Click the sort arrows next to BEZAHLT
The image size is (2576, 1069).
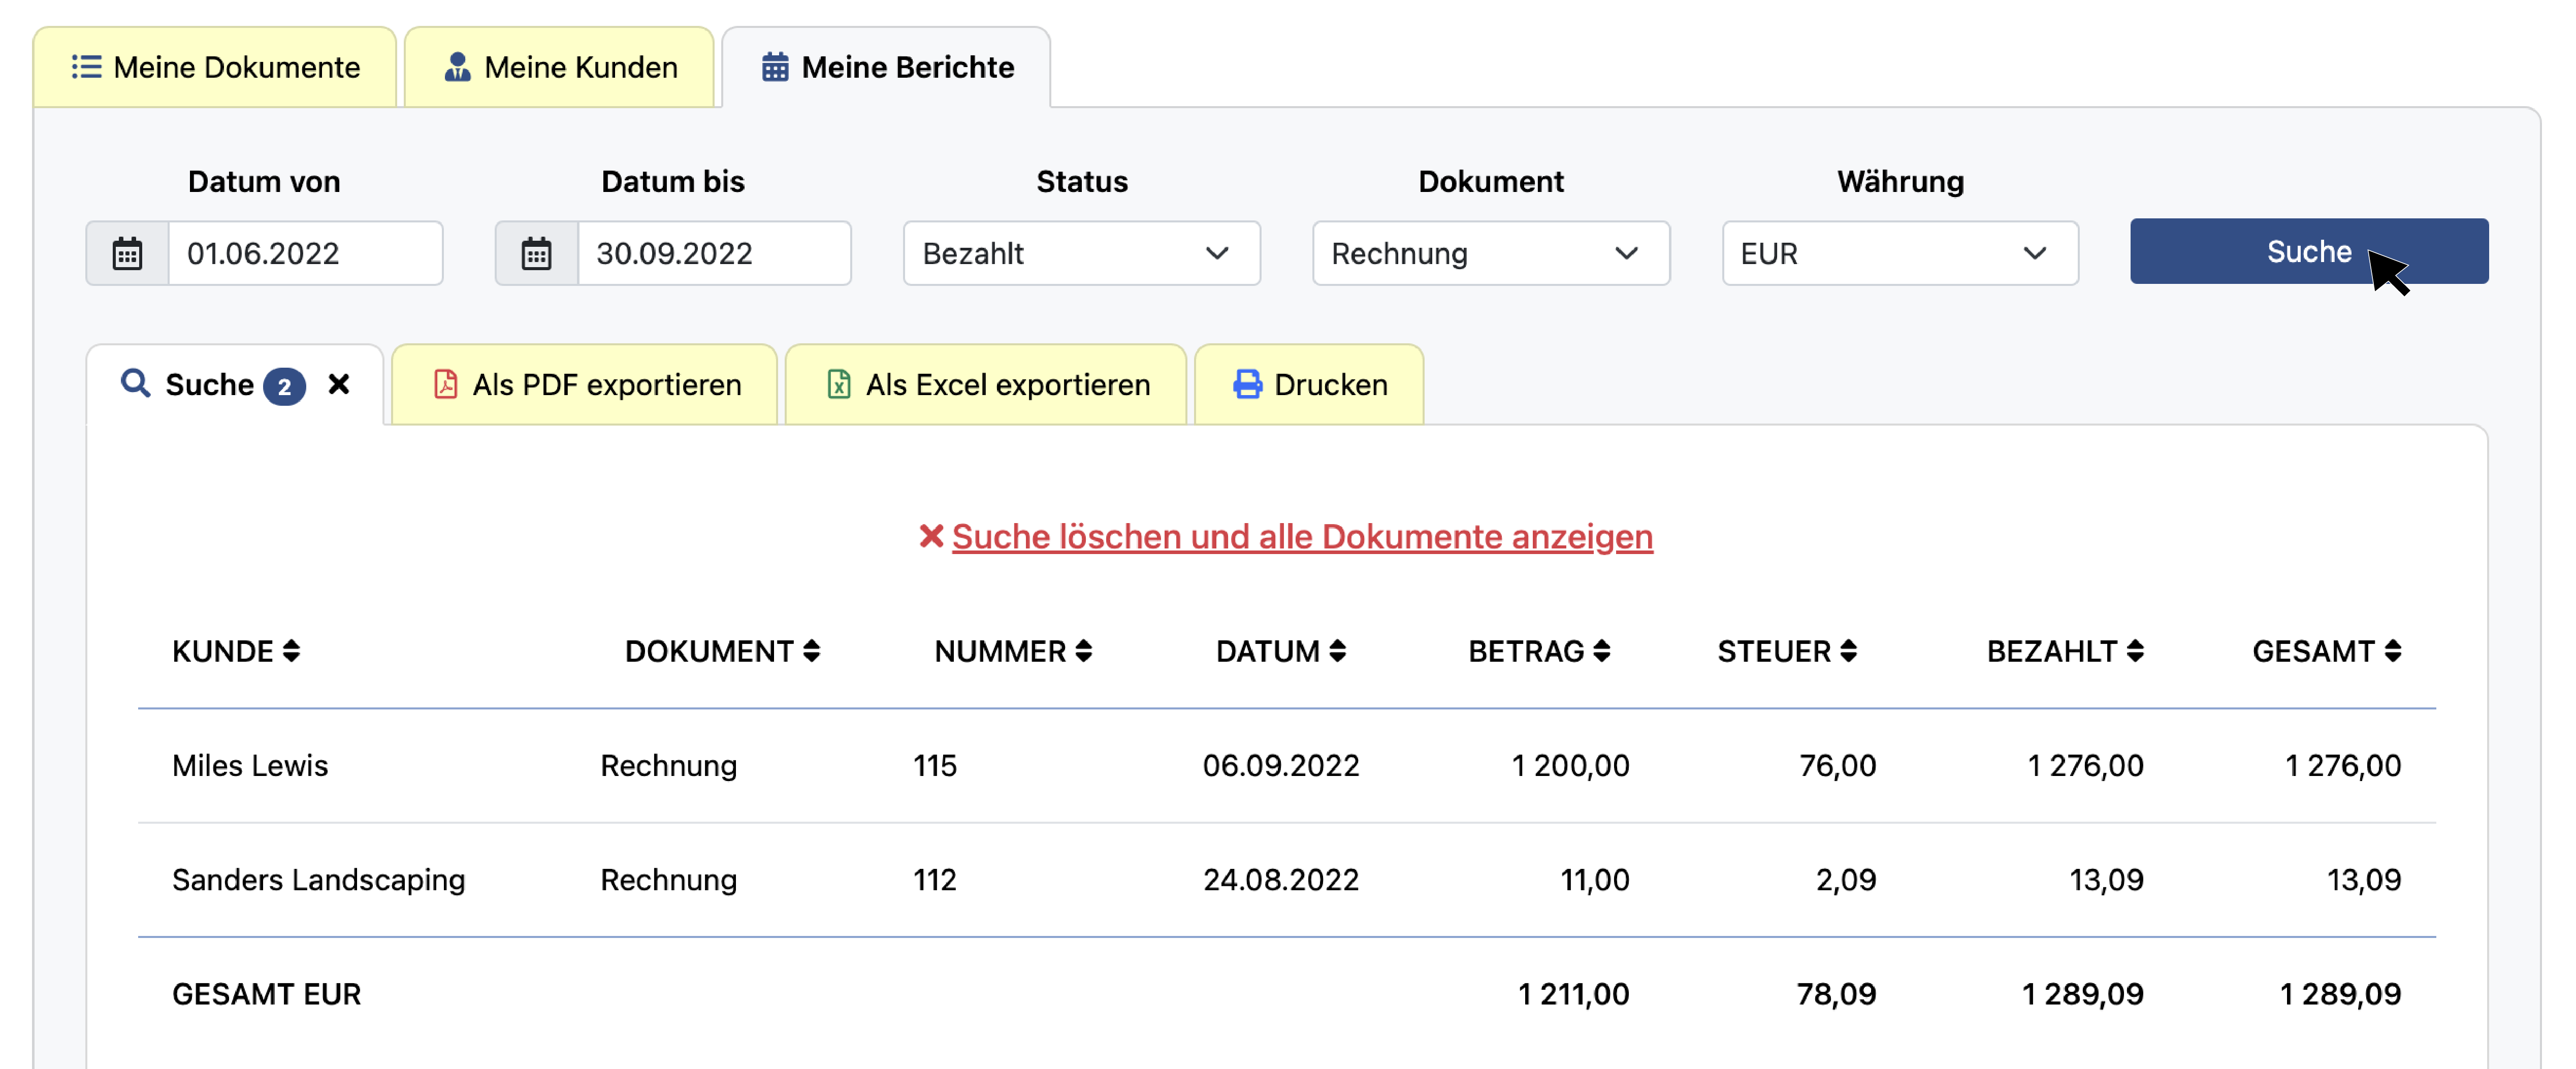(2135, 651)
